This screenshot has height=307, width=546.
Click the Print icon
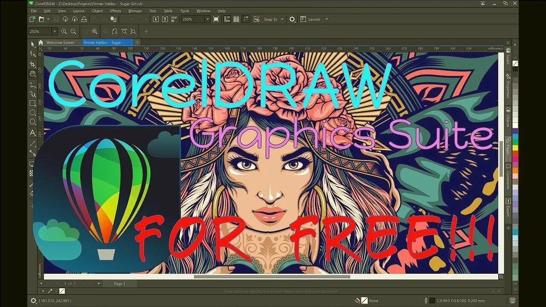click(x=84, y=19)
